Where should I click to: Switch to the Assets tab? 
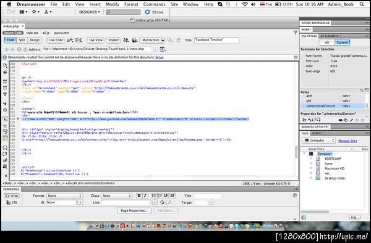[x=317, y=133]
